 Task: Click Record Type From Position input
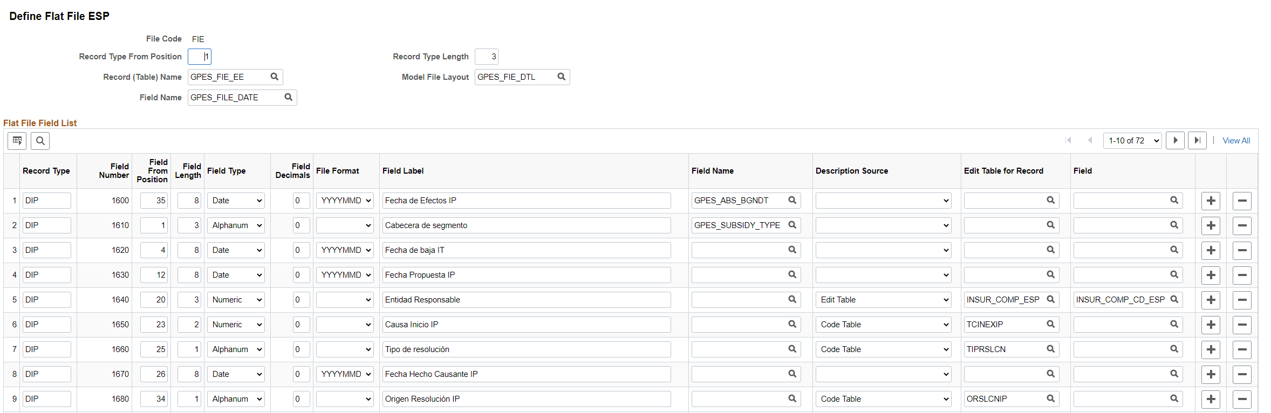pyautogui.click(x=200, y=57)
